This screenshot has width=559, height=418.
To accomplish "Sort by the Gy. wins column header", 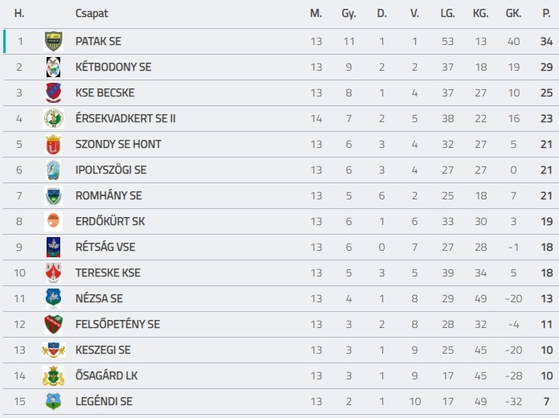I will [x=349, y=14].
